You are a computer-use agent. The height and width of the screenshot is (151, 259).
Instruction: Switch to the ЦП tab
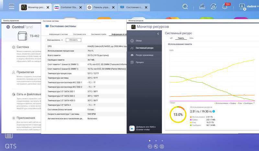pos(172,38)
